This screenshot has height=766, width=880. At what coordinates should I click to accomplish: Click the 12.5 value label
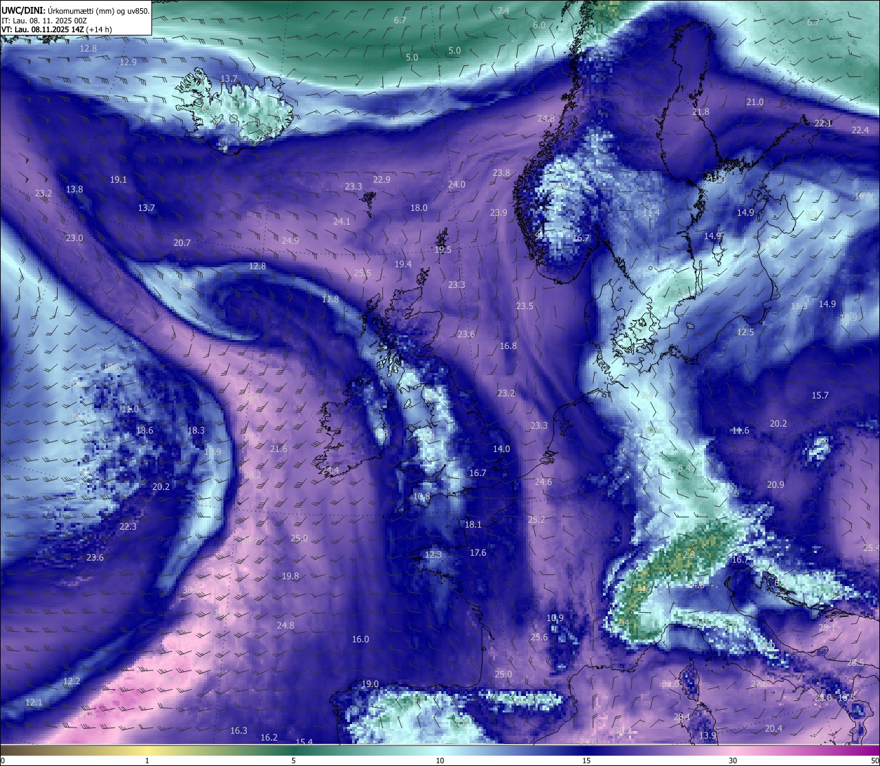[745, 333]
